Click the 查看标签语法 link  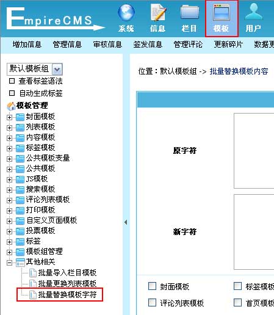click(40, 81)
